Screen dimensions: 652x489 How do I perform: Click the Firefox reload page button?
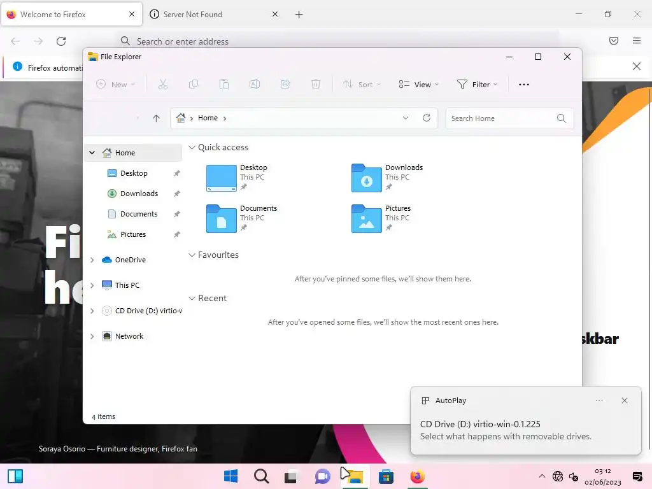(x=61, y=41)
